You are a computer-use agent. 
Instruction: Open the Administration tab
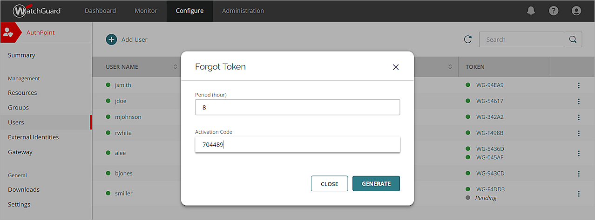(x=243, y=11)
